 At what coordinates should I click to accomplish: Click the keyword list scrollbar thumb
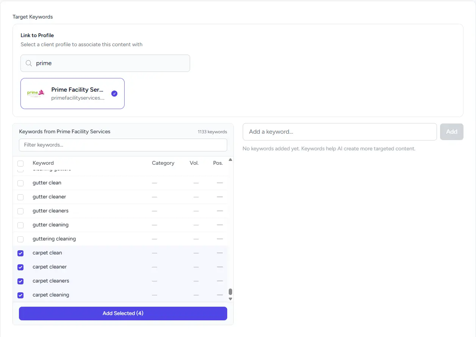pyautogui.click(x=230, y=292)
